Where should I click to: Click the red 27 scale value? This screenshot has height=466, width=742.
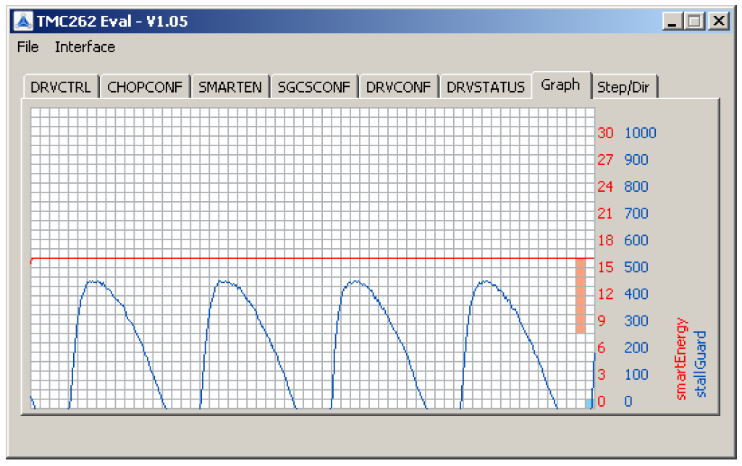click(x=605, y=160)
